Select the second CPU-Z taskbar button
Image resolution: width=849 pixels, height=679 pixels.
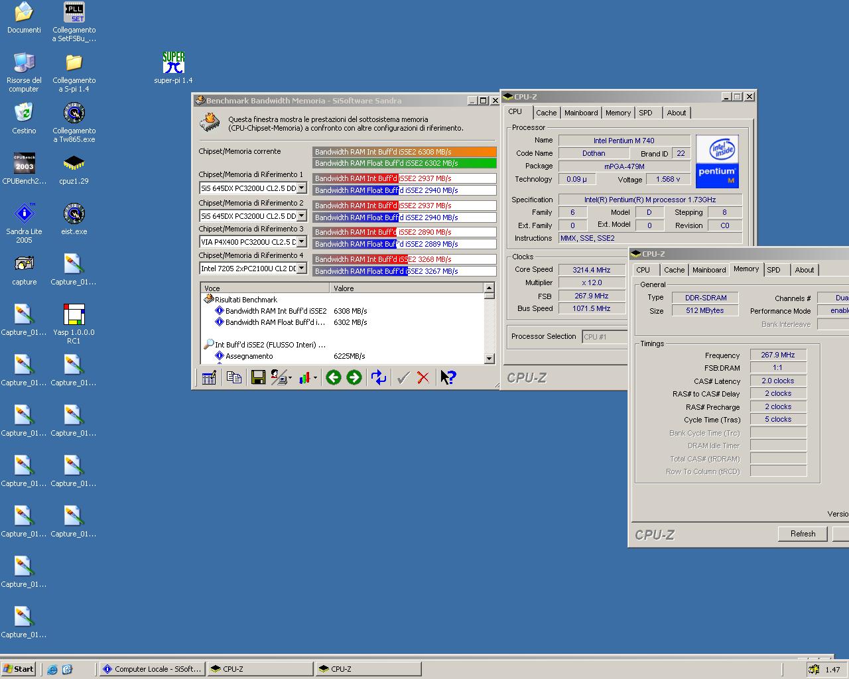point(368,669)
